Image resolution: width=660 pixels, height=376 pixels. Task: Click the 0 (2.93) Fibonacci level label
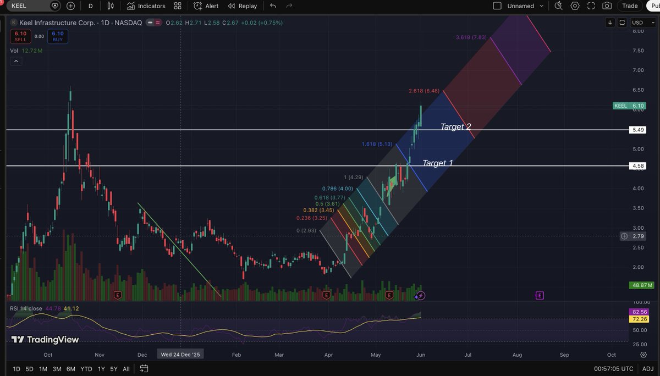point(306,230)
